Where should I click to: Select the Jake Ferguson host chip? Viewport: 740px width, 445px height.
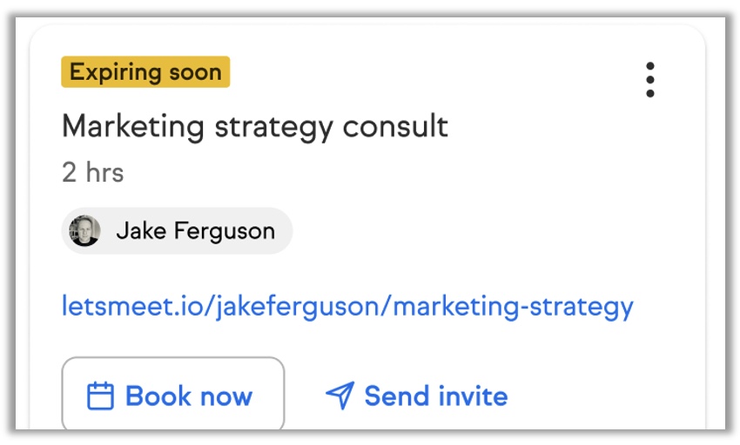pos(177,231)
